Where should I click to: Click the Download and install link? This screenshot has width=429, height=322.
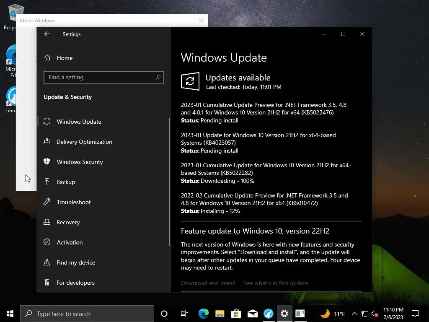[208, 283]
